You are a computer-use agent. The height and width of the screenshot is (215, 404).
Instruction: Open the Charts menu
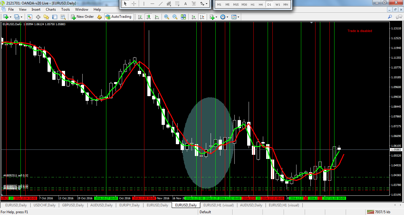pos(51,9)
